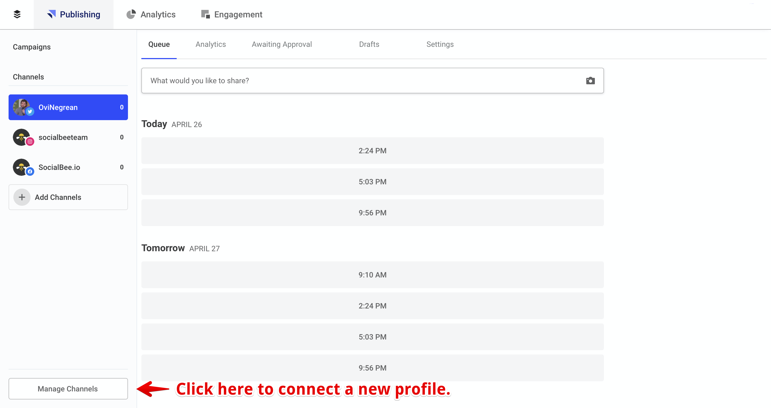Click the Add Channels button
Viewport: 771px width, 408px height.
pos(68,197)
